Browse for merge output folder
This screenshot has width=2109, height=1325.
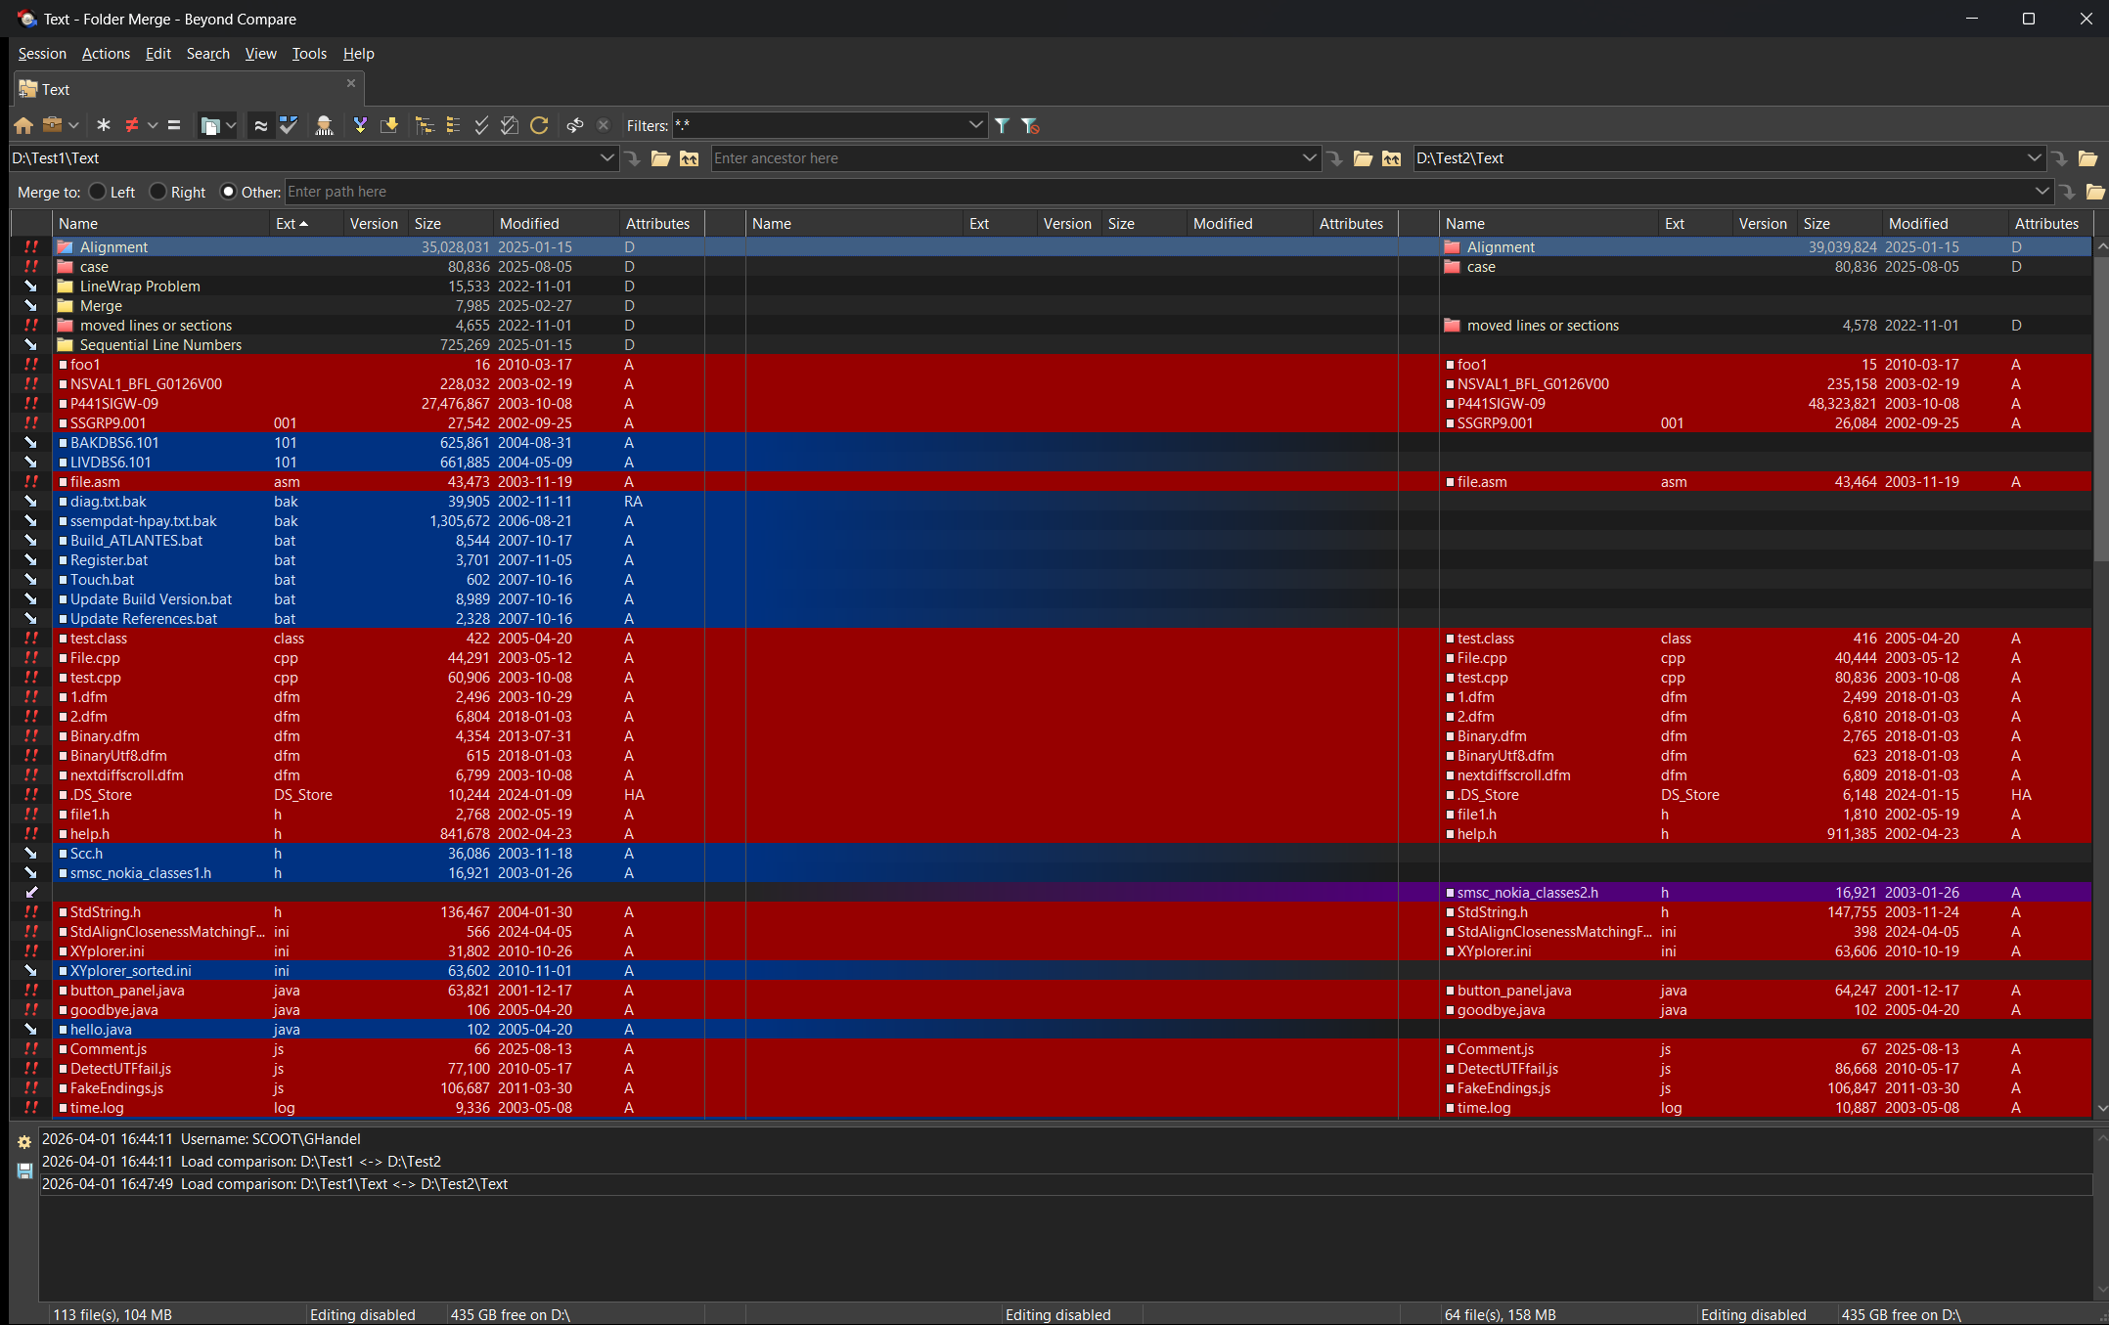pyautogui.click(x=2094, y=192)
